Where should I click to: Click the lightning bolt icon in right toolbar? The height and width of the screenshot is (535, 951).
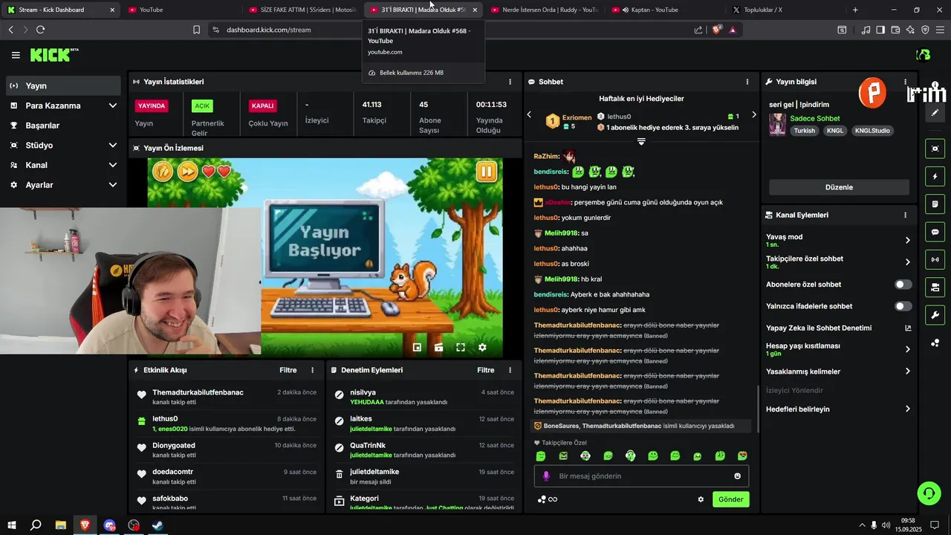pos(935,177)
